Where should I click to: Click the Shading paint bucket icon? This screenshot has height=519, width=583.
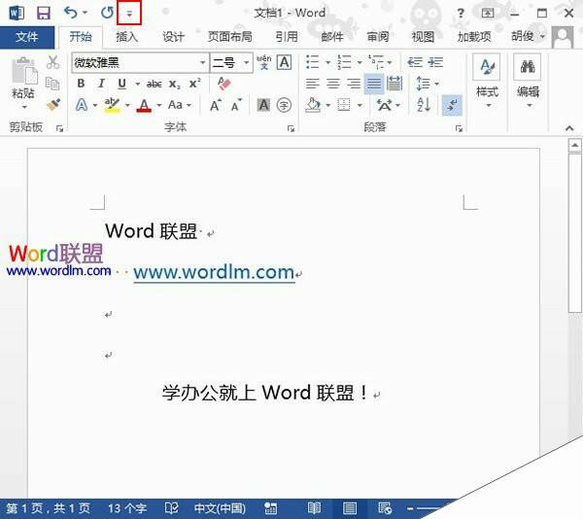313,106
